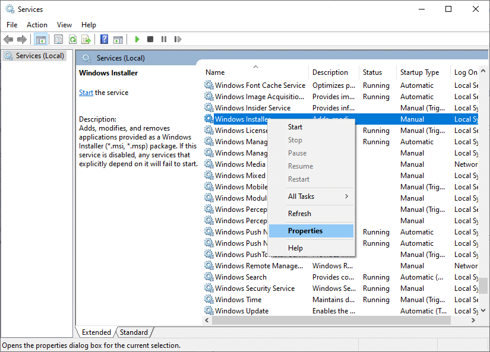Click horizontal scrollbar right arrow
This screenshot has height=352, width=490.
pos(473,320)
